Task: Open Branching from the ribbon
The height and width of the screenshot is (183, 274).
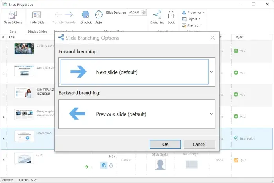Action: click(x=157, y=15)
